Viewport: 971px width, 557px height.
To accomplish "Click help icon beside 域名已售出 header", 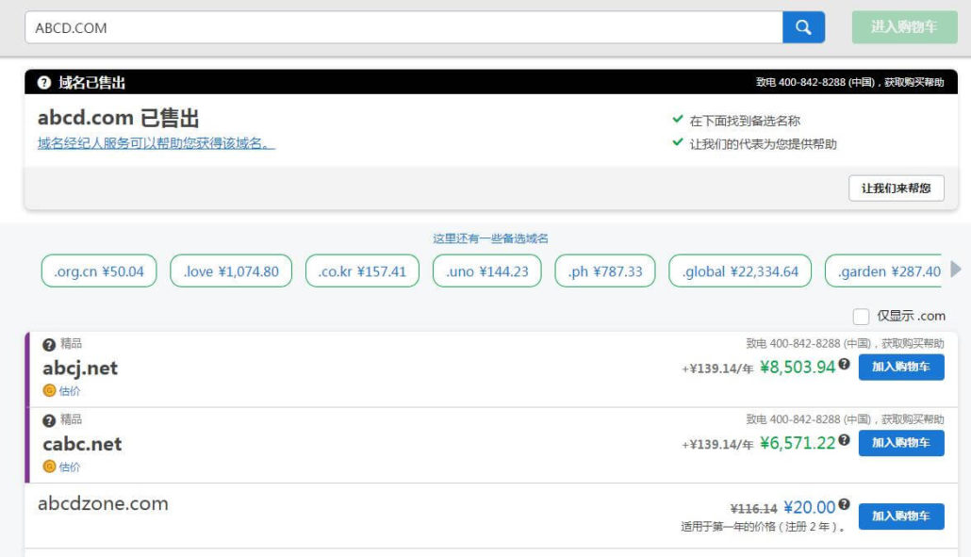I will pos(44,83).
